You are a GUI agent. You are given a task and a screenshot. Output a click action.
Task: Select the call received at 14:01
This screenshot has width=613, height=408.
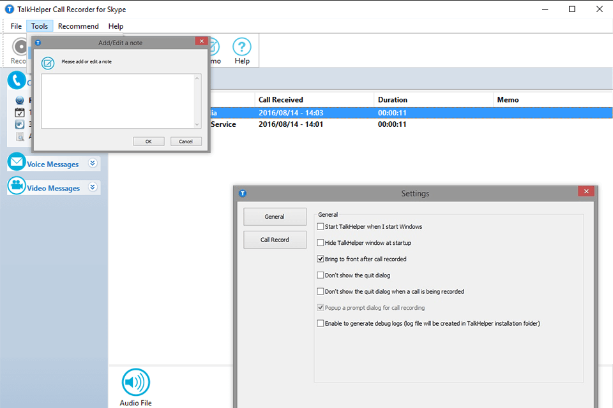click(411, 124)
